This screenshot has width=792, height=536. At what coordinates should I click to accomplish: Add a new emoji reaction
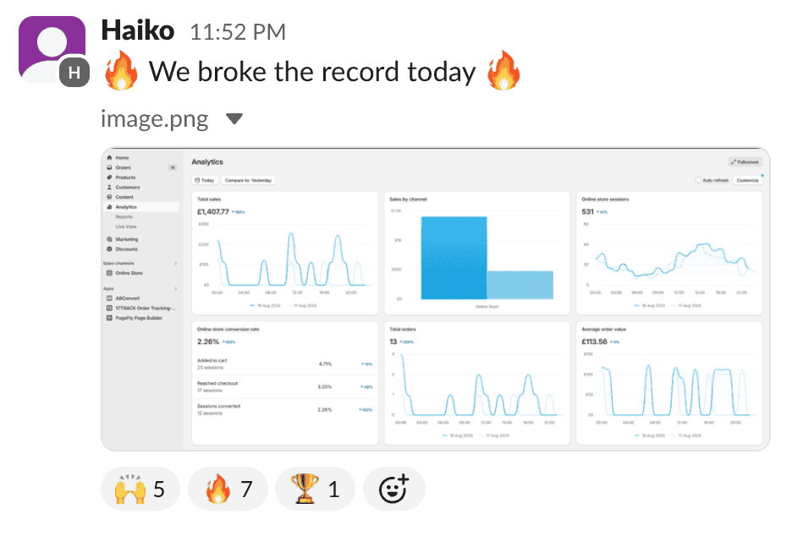tap(393, 489)
